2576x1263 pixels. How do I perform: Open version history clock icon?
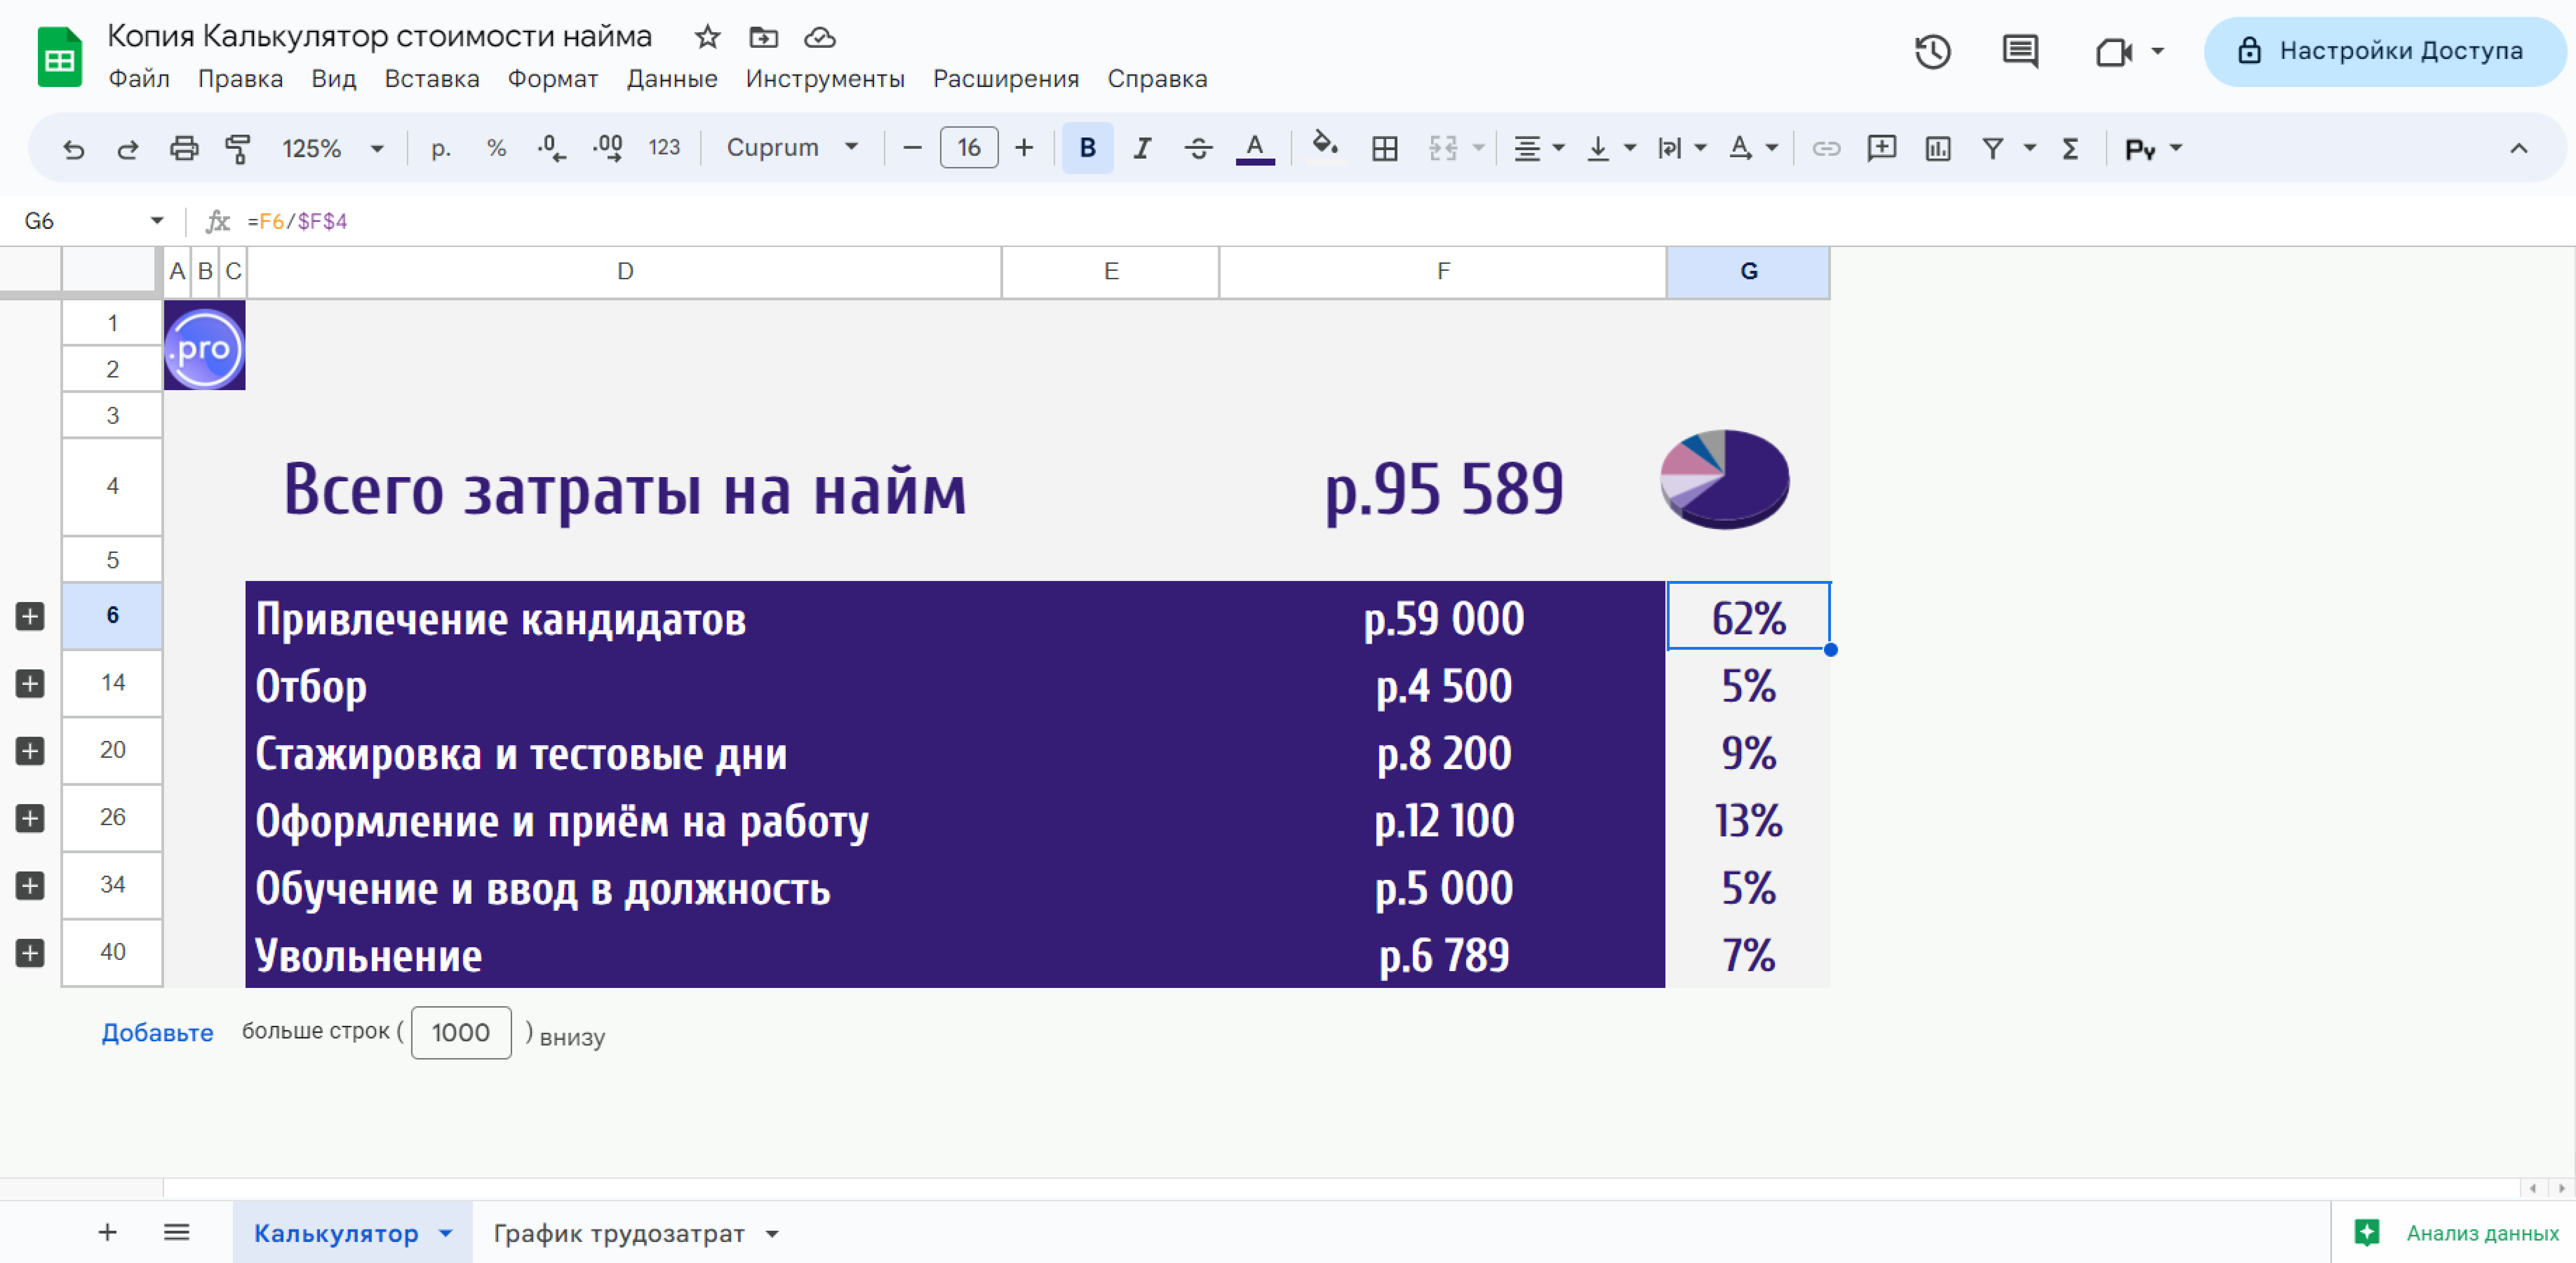coord(1932,51)
